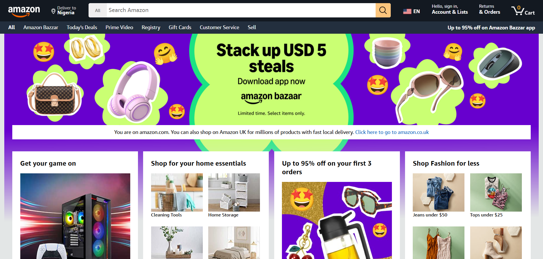Viewport: 543px width, 259px height.
Task: Open the Cleaning Tools thumbnail
Action: 177,192
